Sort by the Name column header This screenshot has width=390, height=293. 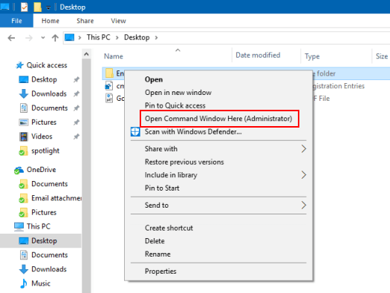114,56
